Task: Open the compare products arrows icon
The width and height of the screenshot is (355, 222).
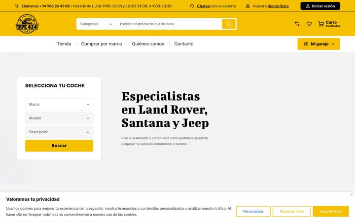Action: [x=297, y=24]
